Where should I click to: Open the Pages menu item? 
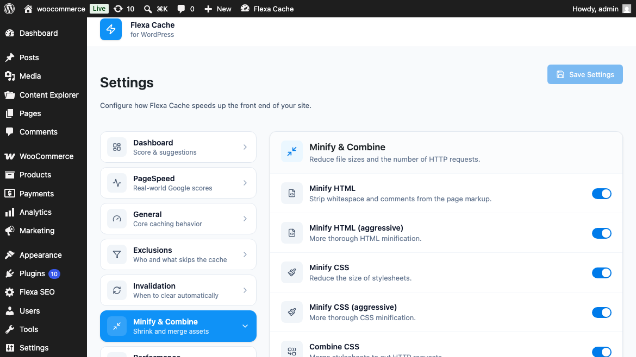[x=43, y=113]
